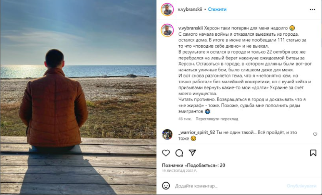The image size is (322, 195).
Task: Share post via paper plane icon
Action: 192,153
